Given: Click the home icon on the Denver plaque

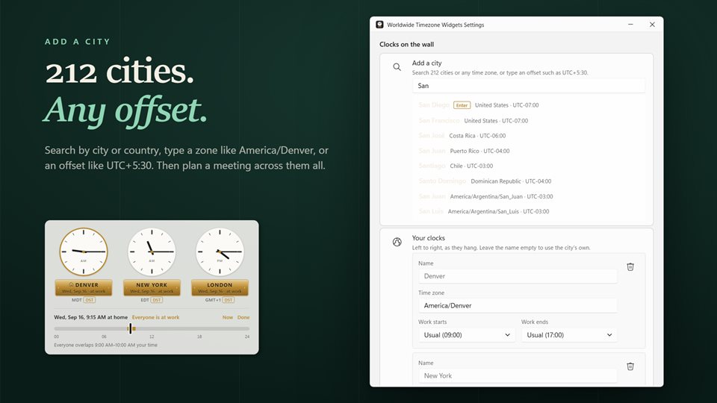Looking at the screenshot, I should coord(71,284).
